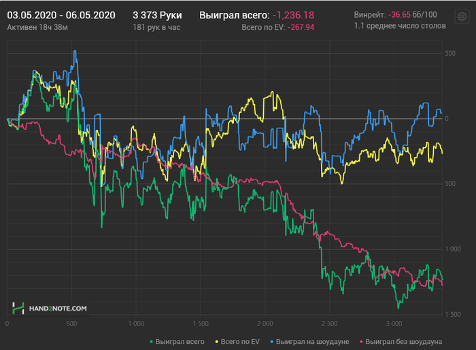Click the y-axis label 0
Screen dimensions: 476x350
pyautogui.click(x=447, y=118)
